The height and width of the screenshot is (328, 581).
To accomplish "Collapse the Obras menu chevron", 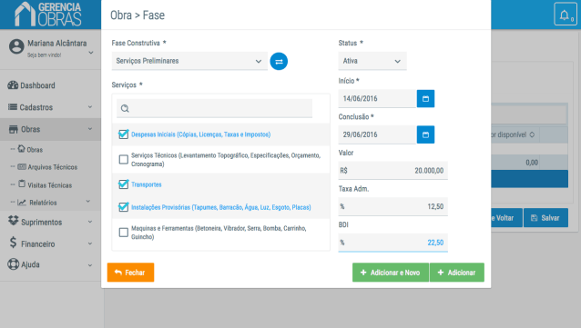I will (x=90, y=129).
